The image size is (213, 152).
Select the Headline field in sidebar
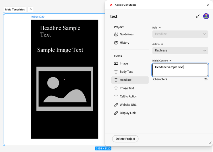click(130, 80)
